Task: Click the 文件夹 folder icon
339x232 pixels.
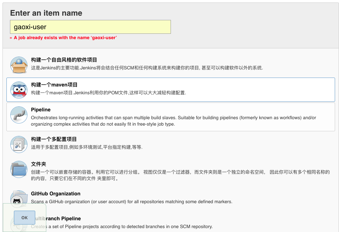Action: pyautogui.click(x=19, y=169)
